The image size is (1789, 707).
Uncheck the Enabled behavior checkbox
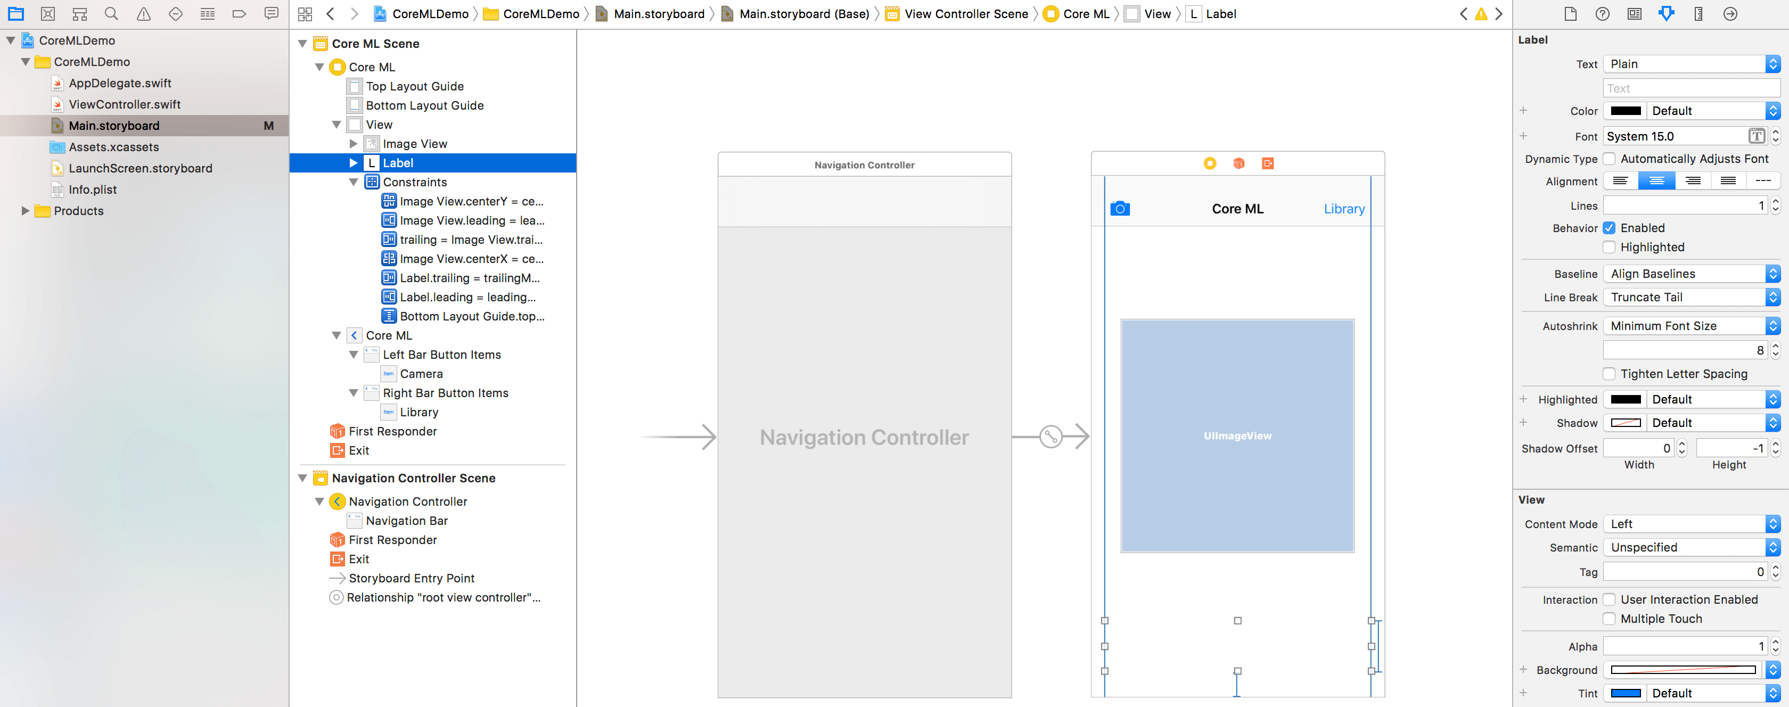(x=1609, y=228)
